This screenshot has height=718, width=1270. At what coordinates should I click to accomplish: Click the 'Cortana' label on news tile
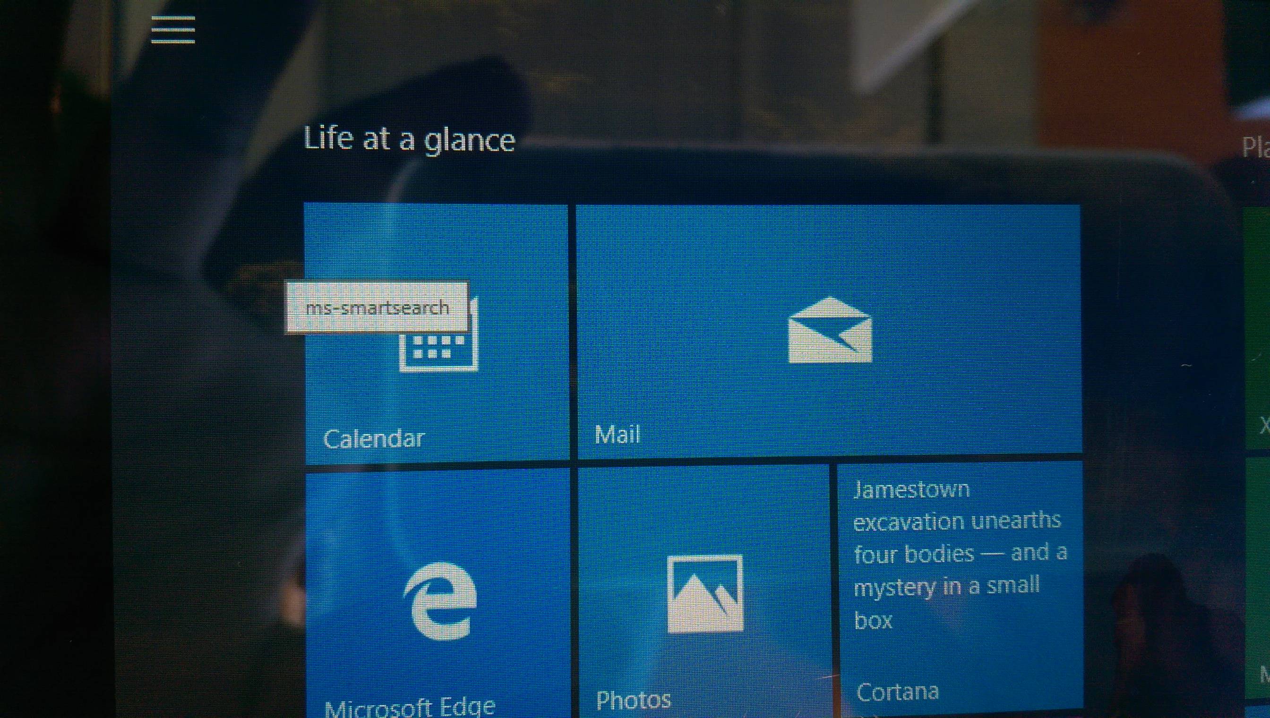point(897,692)
